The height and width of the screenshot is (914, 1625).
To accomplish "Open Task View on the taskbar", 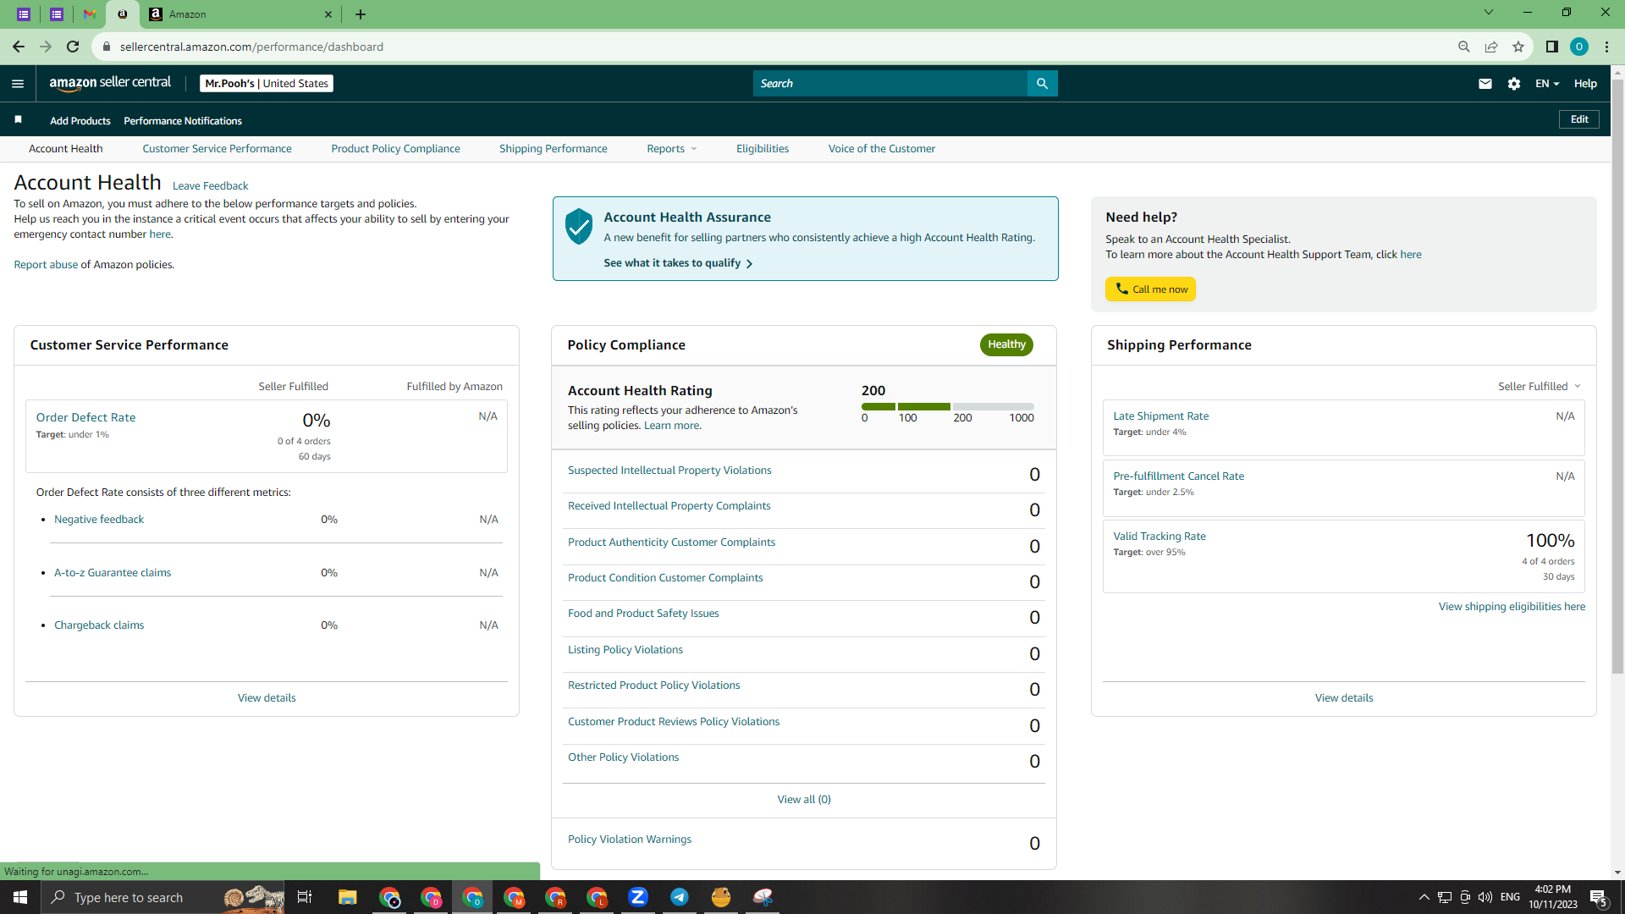I will click(x=305, y=897).
